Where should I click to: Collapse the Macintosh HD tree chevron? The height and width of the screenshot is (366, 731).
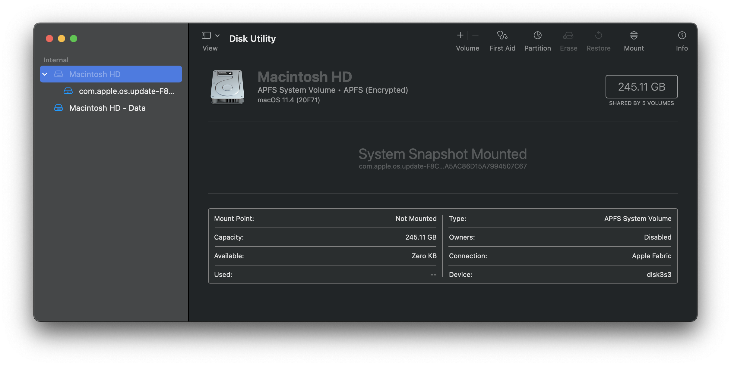[45, 74]
